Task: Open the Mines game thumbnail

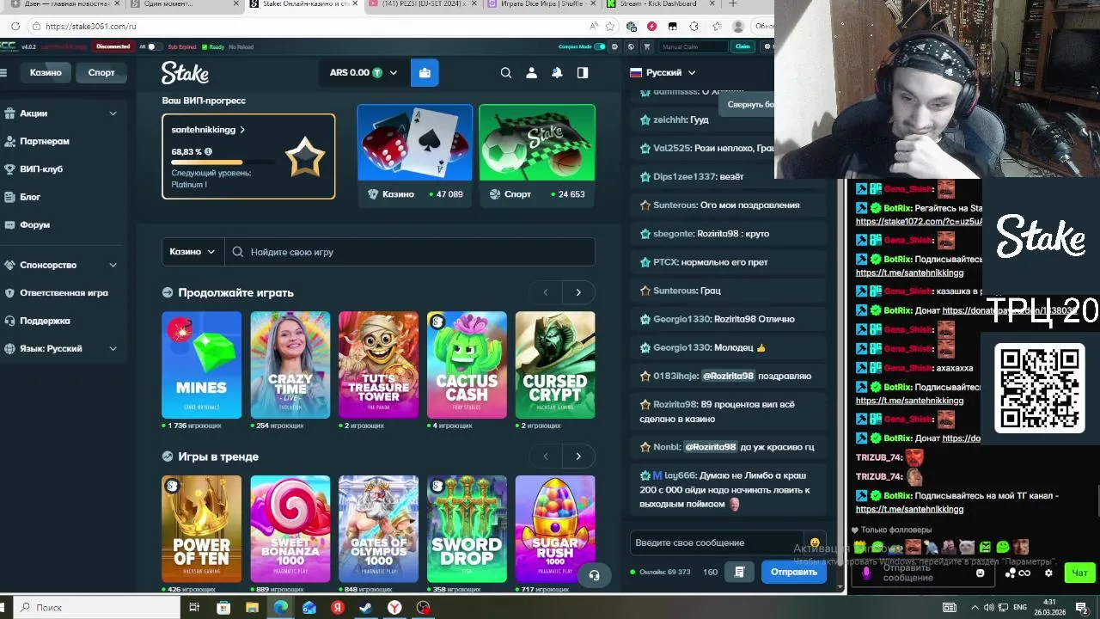Action: click(x=201, y=365)
